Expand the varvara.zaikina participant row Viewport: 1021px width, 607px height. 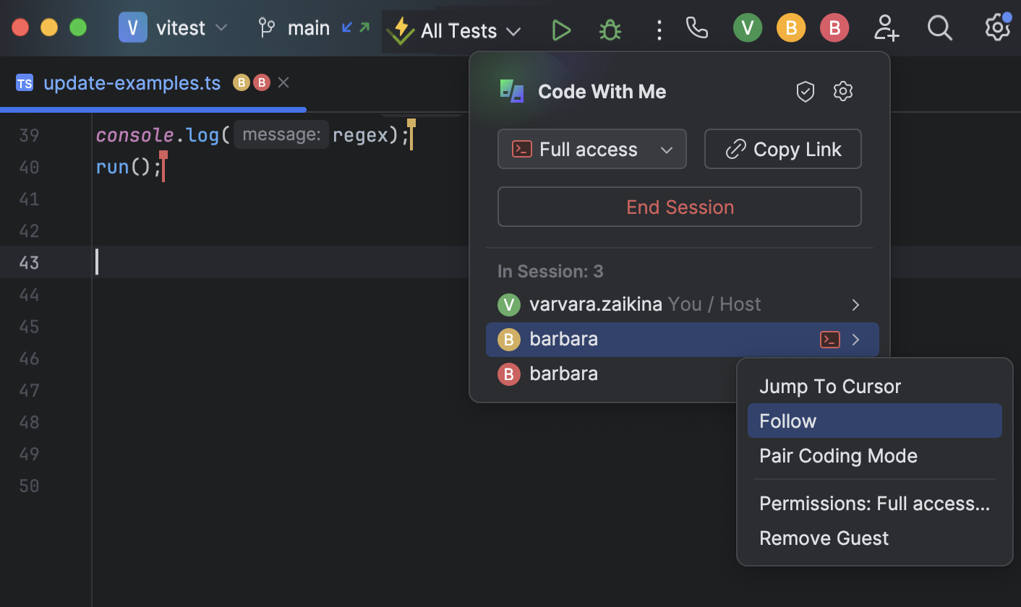855,304
